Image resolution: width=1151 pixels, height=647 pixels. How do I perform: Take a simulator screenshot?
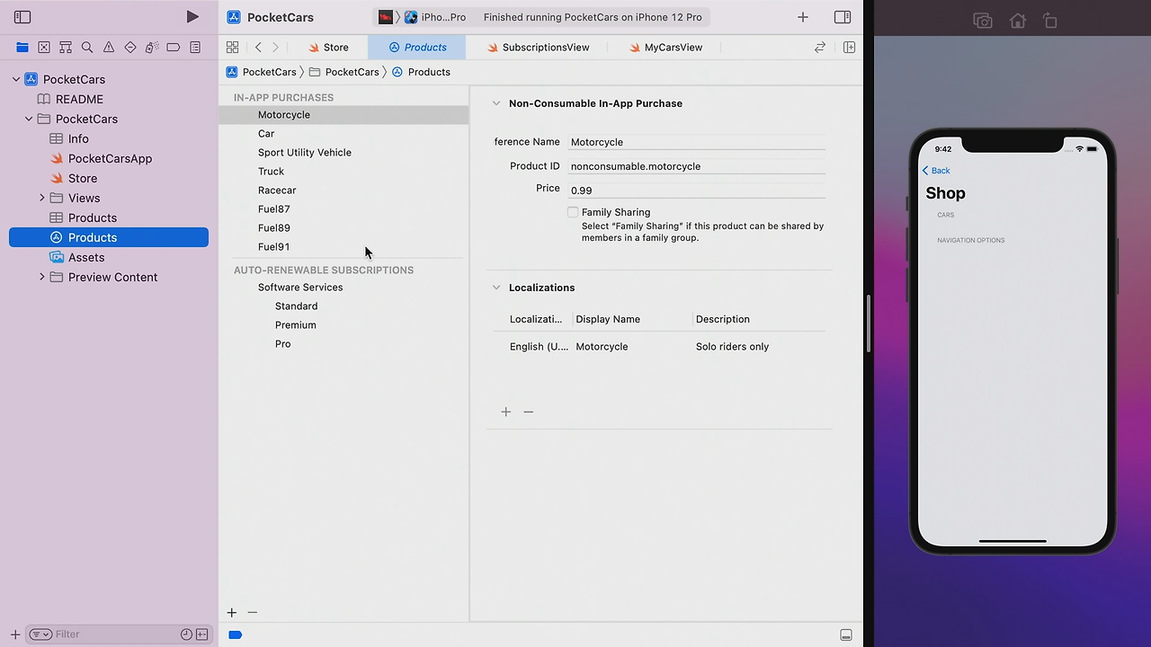[983, 21]
